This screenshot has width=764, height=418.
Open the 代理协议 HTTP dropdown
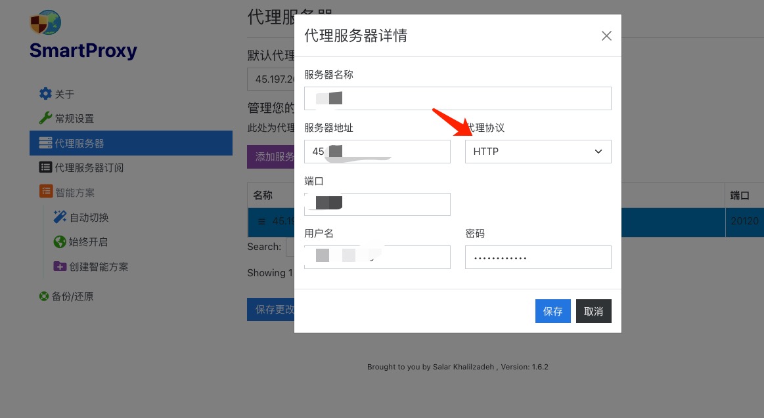tap(538, 152)
